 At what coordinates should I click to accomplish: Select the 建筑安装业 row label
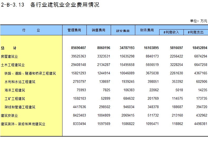pos(9,115)
